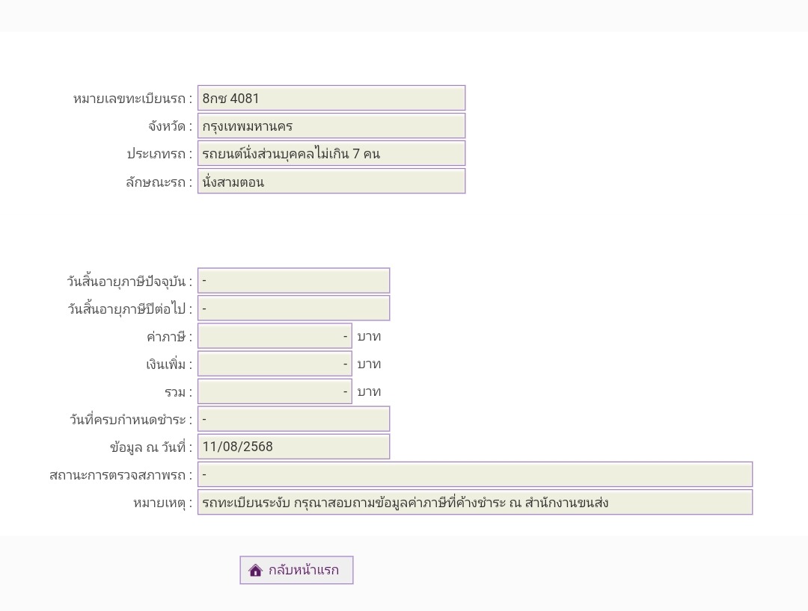Viewport: 808px width, 611px height.
Task: Focus the สถานะการตรวจสภาพรถ status field
Action: point(474,474)
